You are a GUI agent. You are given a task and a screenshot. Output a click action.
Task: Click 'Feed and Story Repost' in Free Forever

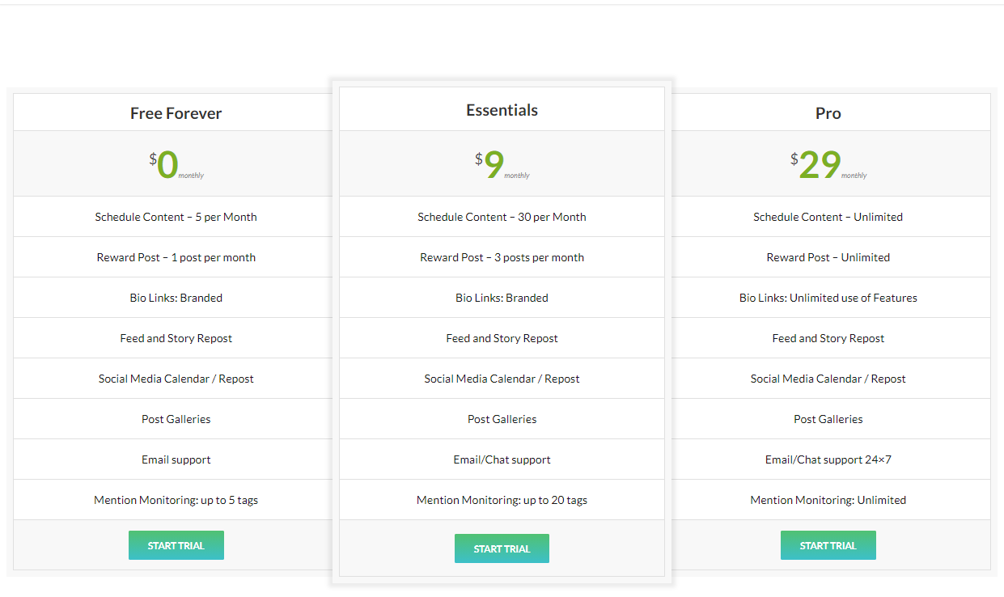tap(176, 338)
